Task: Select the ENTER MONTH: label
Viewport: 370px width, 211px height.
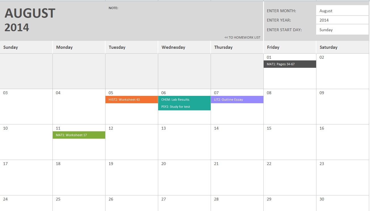Action: 281,11
